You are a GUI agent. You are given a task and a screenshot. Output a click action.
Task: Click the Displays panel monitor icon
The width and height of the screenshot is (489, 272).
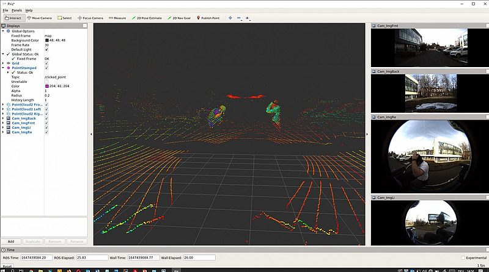point(4,26)
